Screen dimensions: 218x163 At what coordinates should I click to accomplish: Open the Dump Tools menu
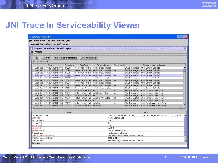(39, 40)
